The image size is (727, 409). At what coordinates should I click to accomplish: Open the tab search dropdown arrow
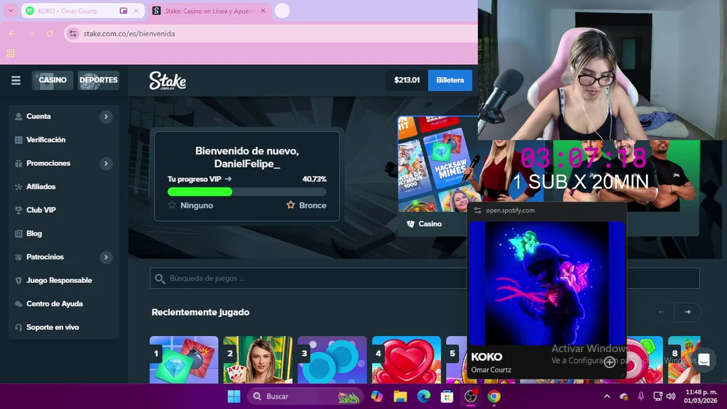pos(10,11)
